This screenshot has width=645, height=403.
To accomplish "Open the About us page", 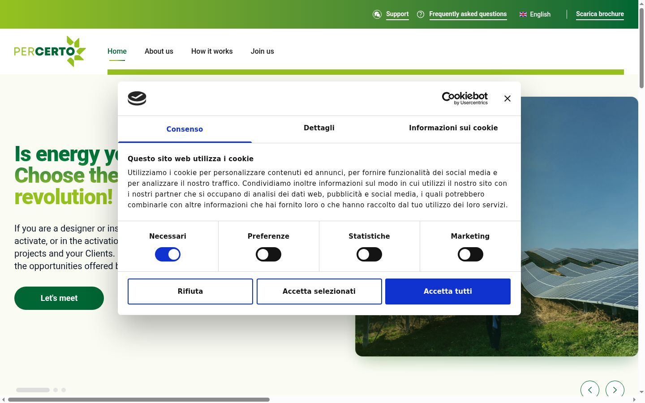I will click(x=159, y=51).
